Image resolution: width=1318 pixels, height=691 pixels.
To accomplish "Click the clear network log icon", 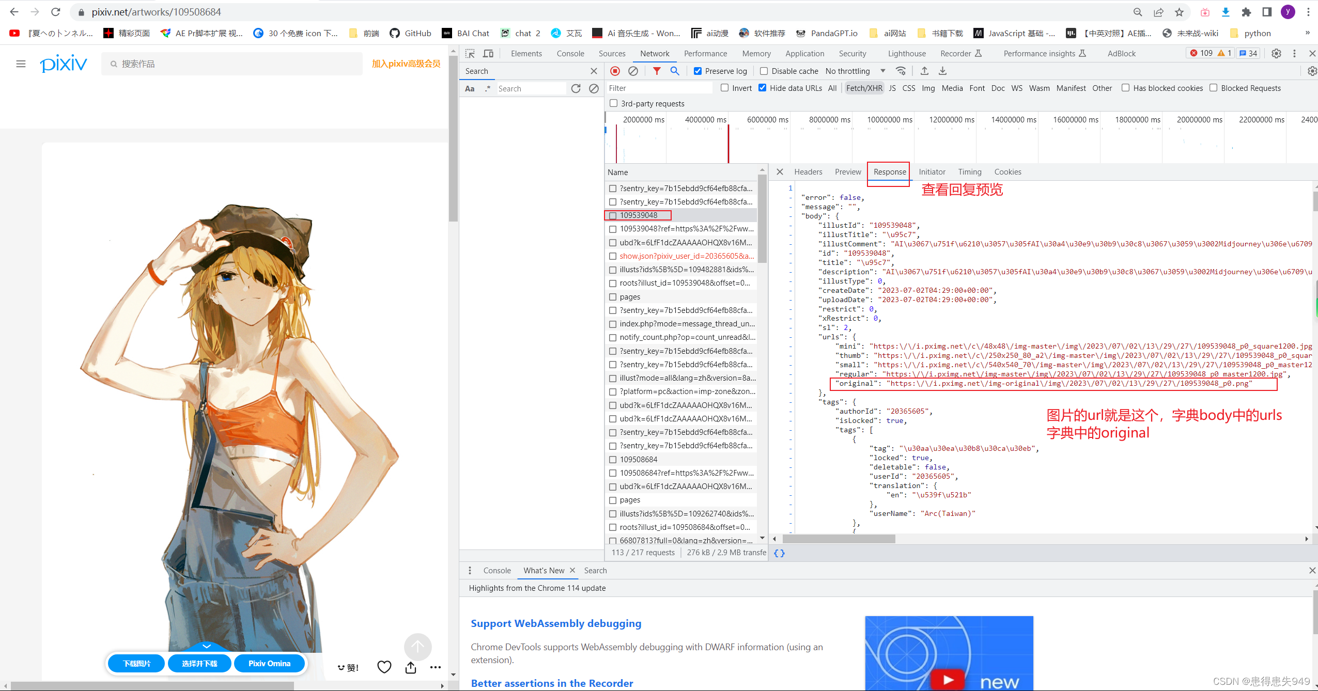I will [x=633, y=71].
